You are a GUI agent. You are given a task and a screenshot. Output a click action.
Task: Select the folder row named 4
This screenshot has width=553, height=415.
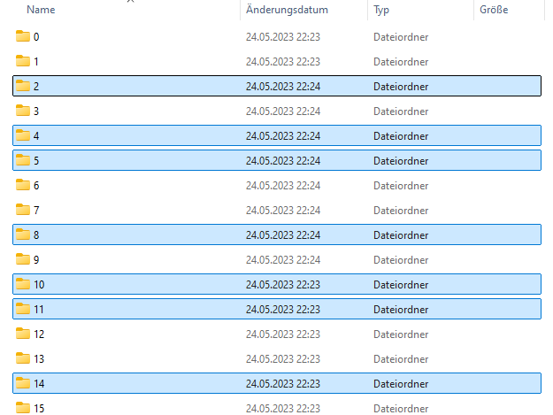click(x=277, y=135)
